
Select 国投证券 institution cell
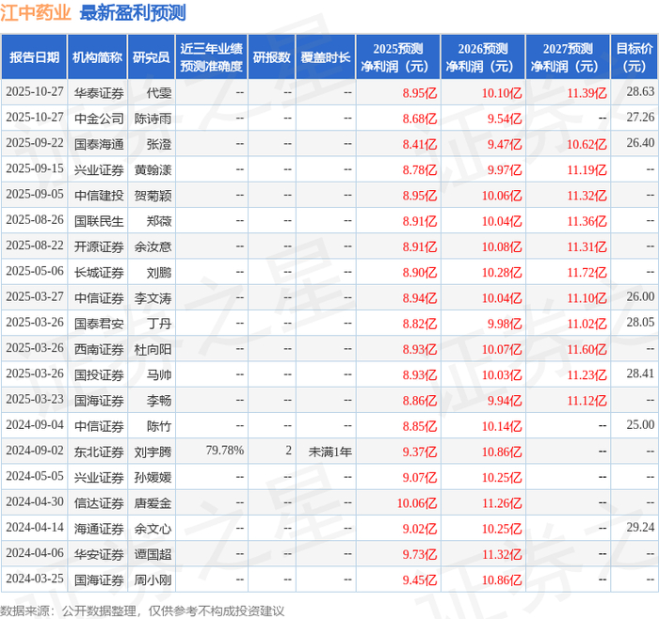click(x=99, y=375)
